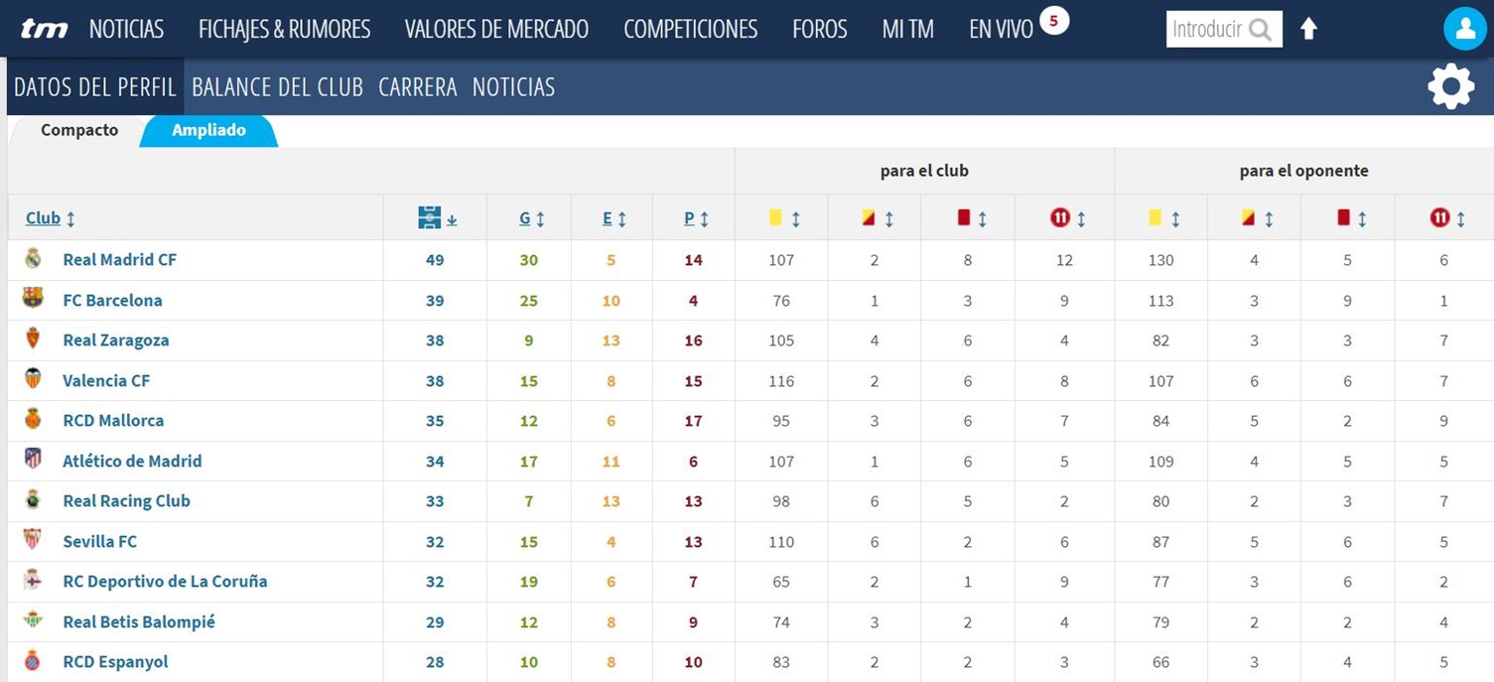Click the Real Madrid CF crest
1494x682 pixels.
(33, 259)
